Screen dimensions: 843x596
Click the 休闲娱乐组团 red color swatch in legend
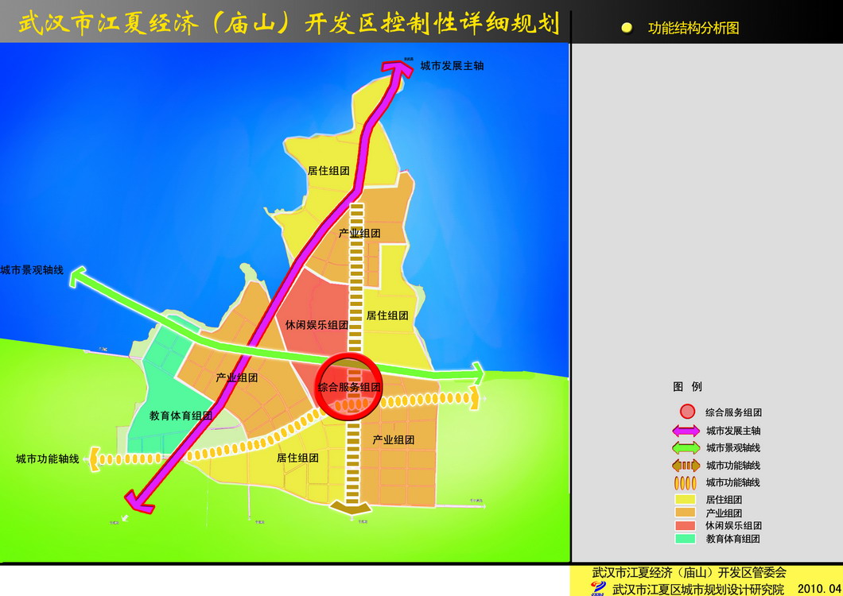click(x=685, y=525)
